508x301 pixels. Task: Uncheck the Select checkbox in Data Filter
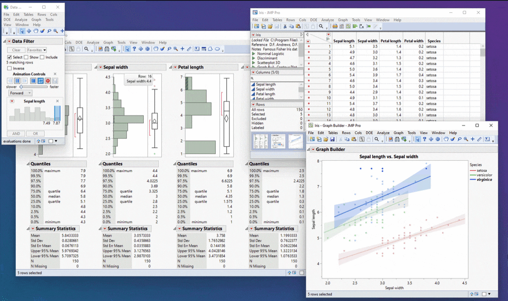pos(10,57)
